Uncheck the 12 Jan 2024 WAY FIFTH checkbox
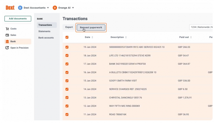This screenshot has width=214, height=123. click(x=67, y=106)
